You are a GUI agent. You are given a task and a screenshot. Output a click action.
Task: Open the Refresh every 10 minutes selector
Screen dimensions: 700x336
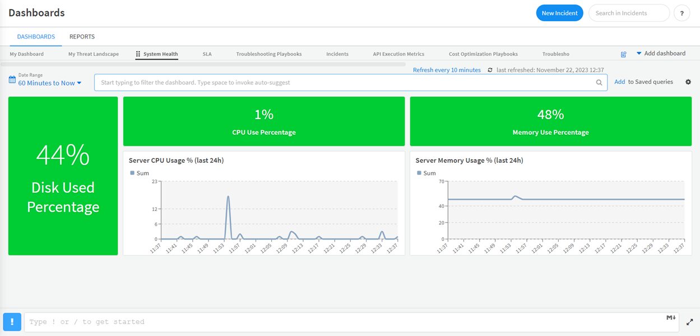pos(447,70)
